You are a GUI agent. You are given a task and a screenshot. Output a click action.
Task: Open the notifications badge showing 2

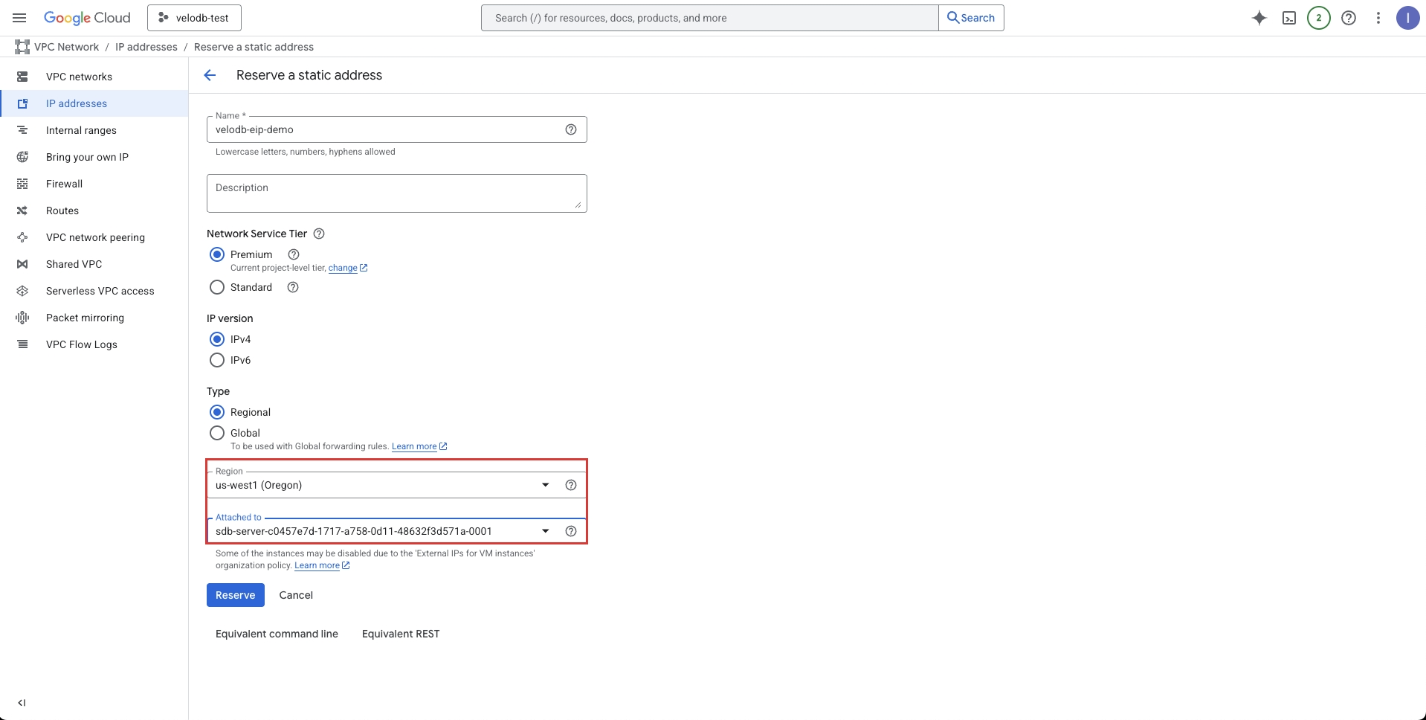1318,18
